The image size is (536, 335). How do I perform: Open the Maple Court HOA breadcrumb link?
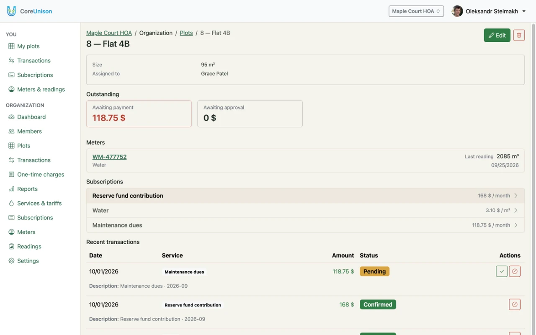(109, 33)
